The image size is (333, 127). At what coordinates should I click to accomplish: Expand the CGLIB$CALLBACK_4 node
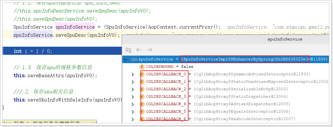coord(133,104)
